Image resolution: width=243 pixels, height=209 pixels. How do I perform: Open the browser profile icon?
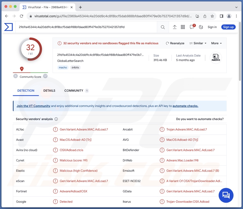[229, 16]
